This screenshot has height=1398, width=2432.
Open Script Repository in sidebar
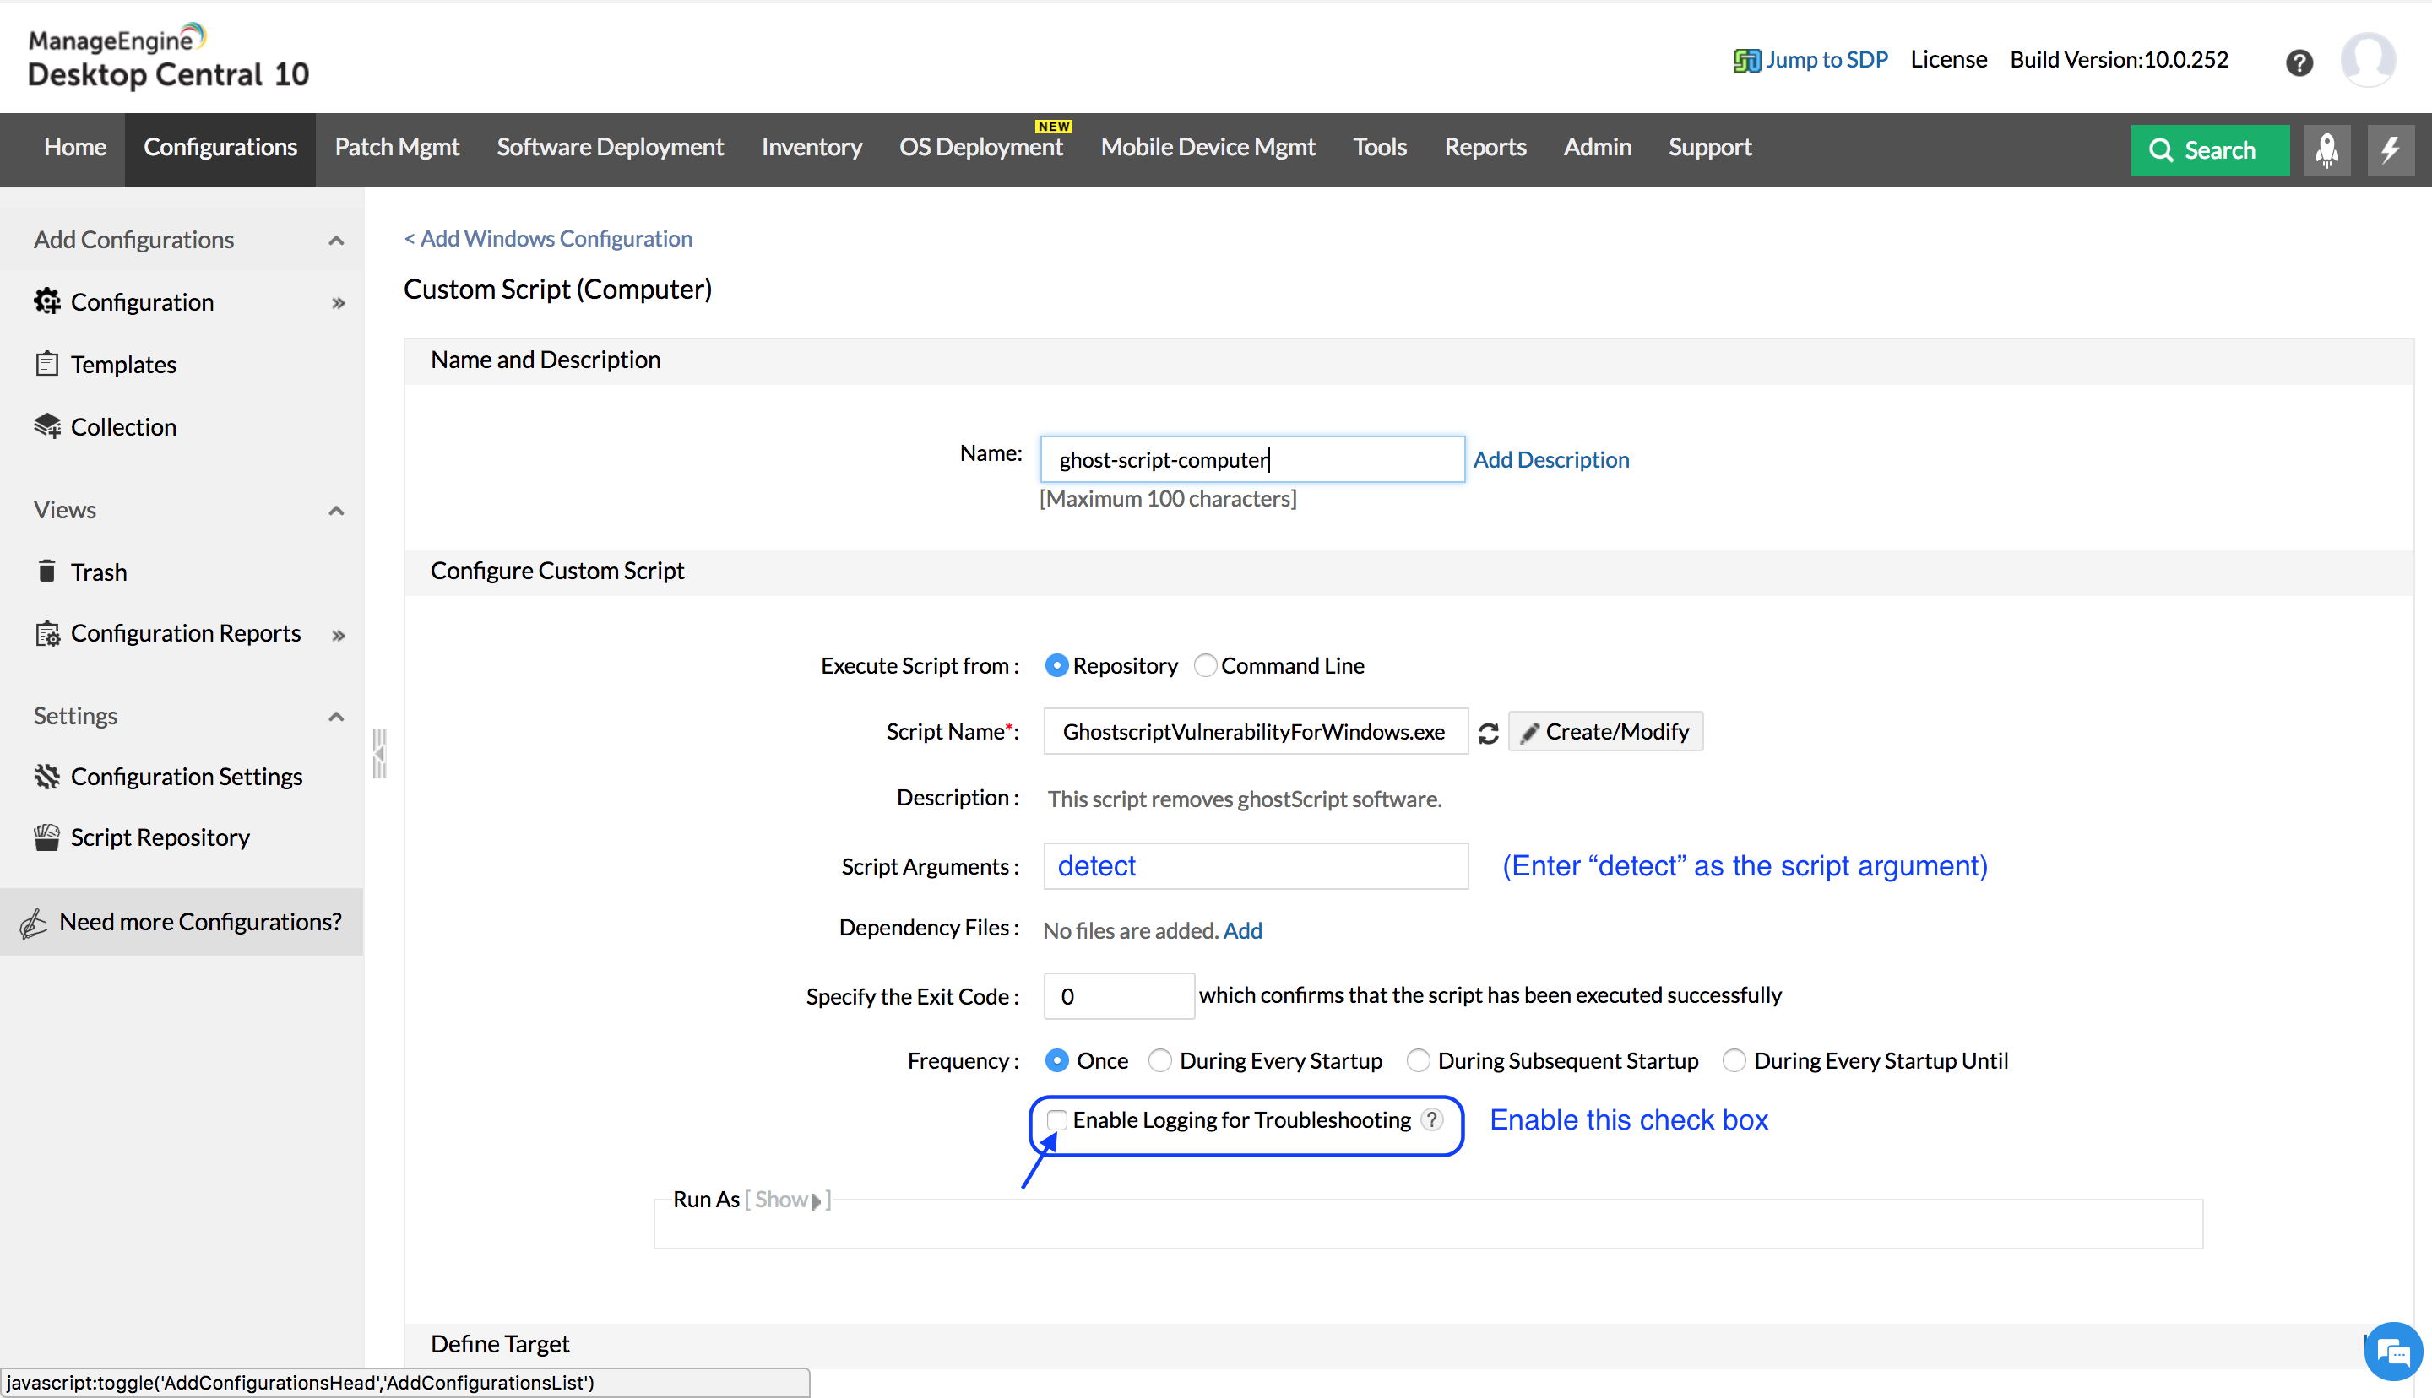coord(160,837)
